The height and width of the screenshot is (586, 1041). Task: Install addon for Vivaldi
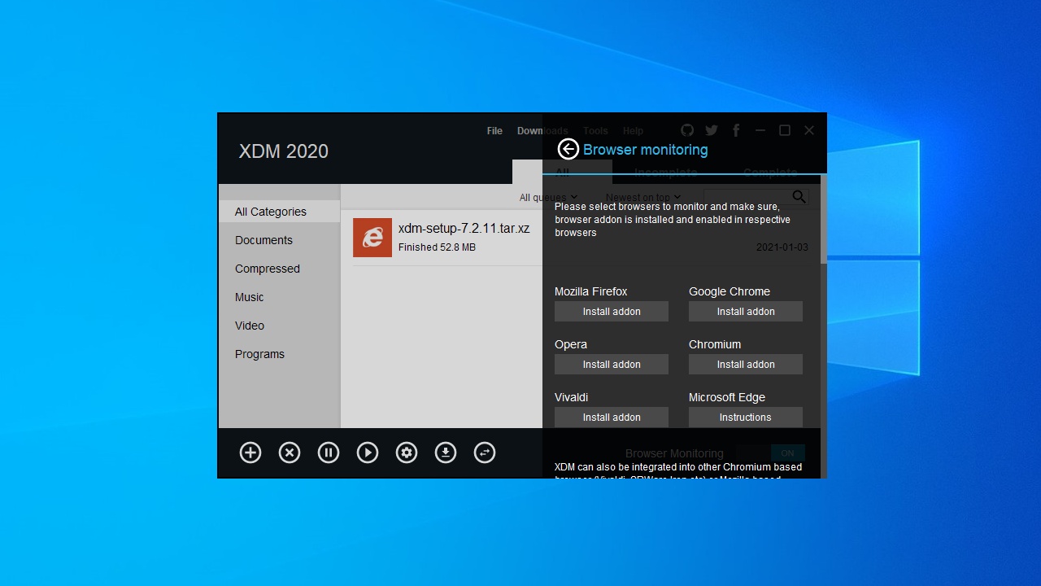[x=612, y=418]
